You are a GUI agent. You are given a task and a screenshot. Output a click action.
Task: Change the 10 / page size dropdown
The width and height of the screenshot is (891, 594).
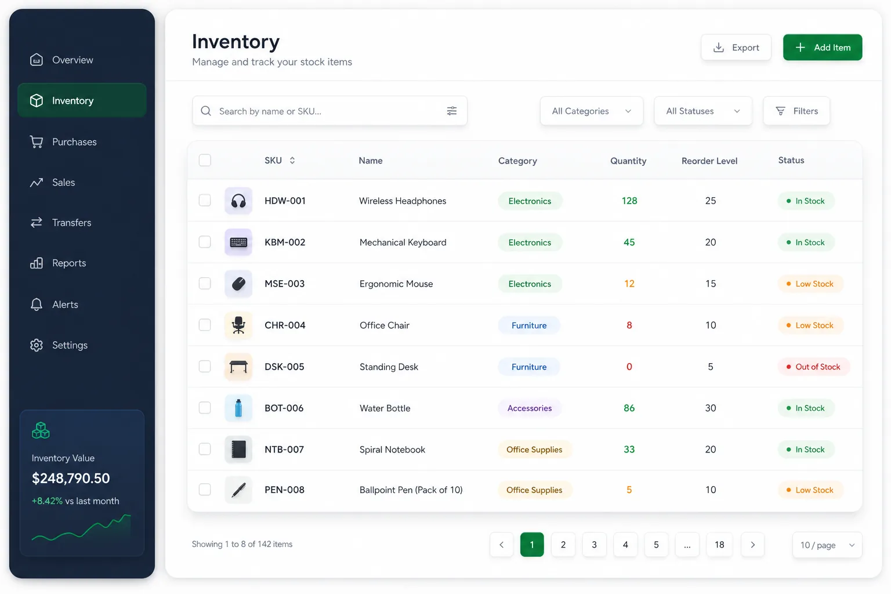[827, 545]
